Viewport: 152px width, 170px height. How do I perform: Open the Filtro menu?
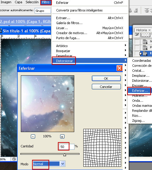point(46,2)
